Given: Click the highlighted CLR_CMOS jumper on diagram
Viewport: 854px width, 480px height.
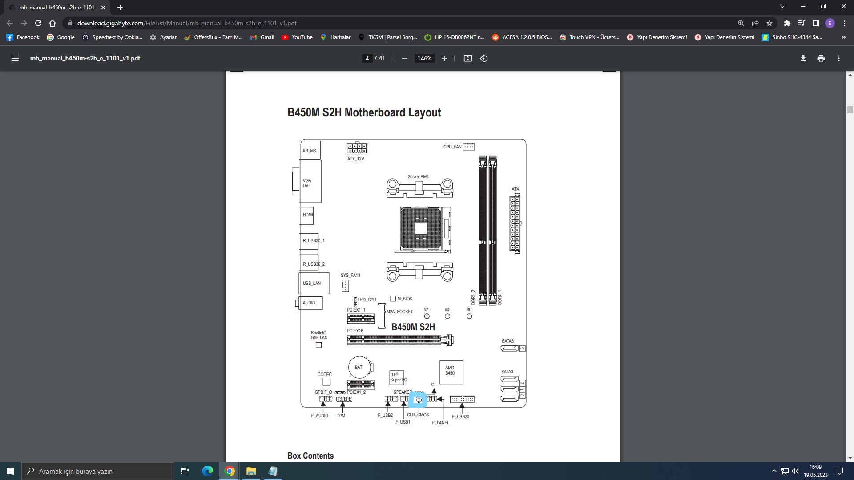Looking at the screenshot, I should (418, 400).
